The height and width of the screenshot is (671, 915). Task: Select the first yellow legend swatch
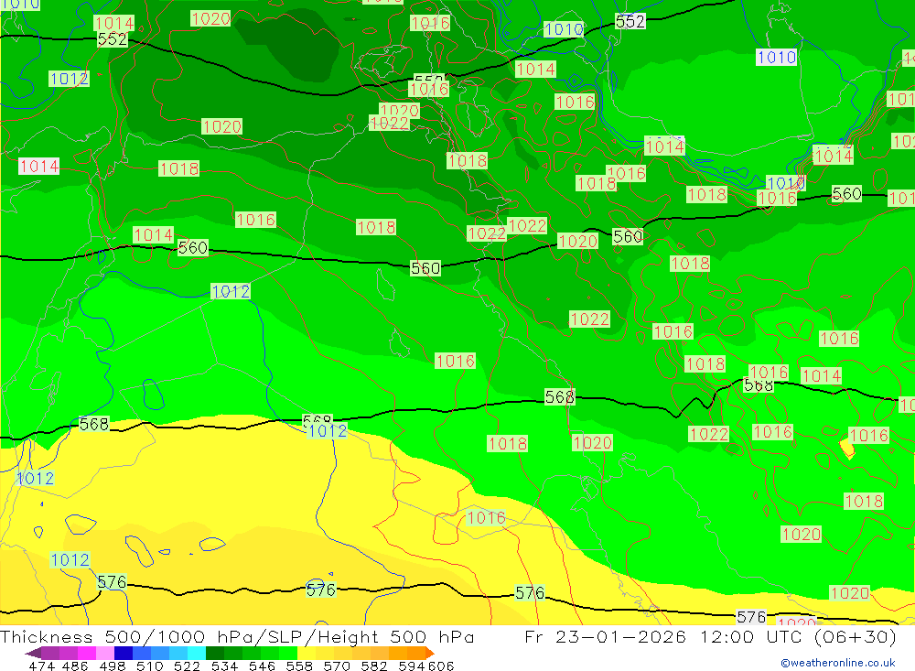(x=307, y=653)
